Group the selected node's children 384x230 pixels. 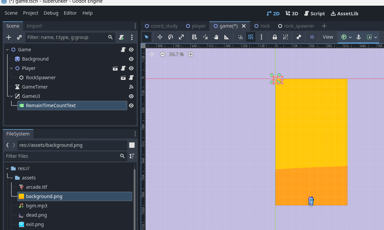click(285, 37)
